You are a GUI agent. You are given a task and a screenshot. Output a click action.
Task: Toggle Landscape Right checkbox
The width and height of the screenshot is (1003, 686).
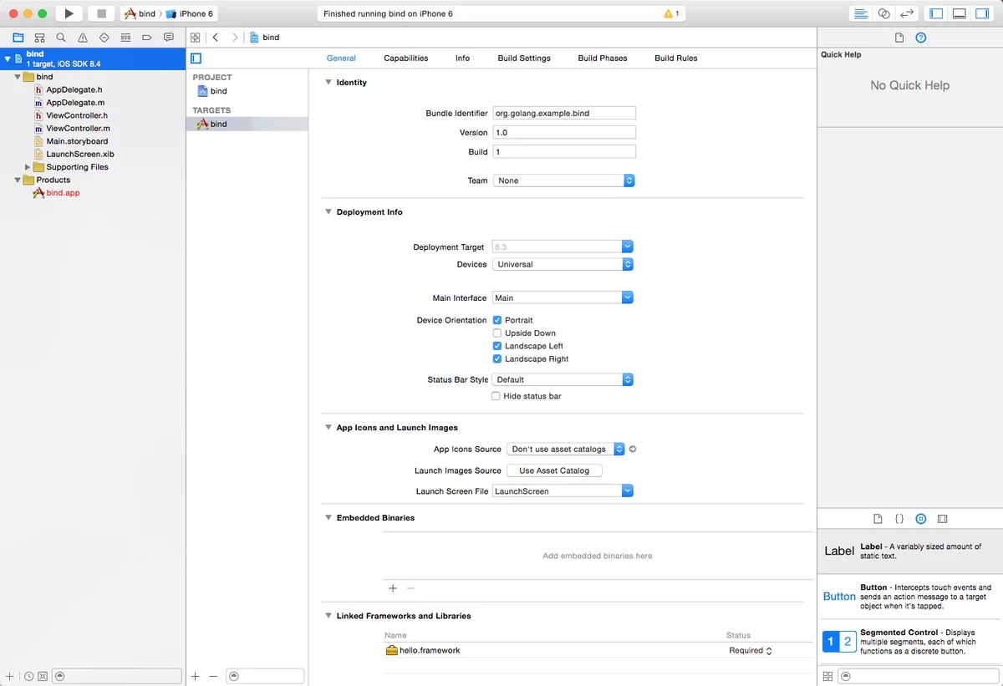(x=497, y=359)
